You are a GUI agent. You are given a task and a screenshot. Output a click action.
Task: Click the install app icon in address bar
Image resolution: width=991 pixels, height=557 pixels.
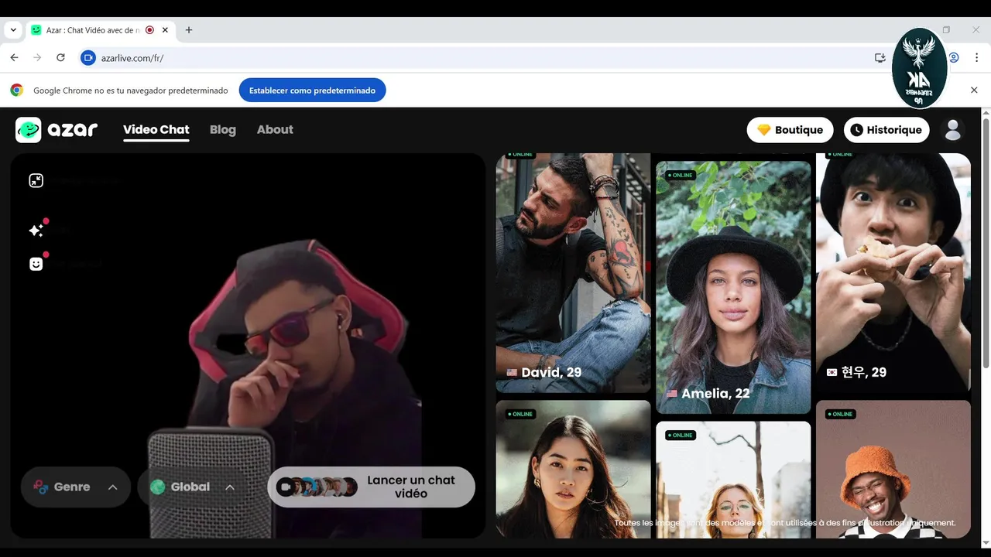point(880,58)
